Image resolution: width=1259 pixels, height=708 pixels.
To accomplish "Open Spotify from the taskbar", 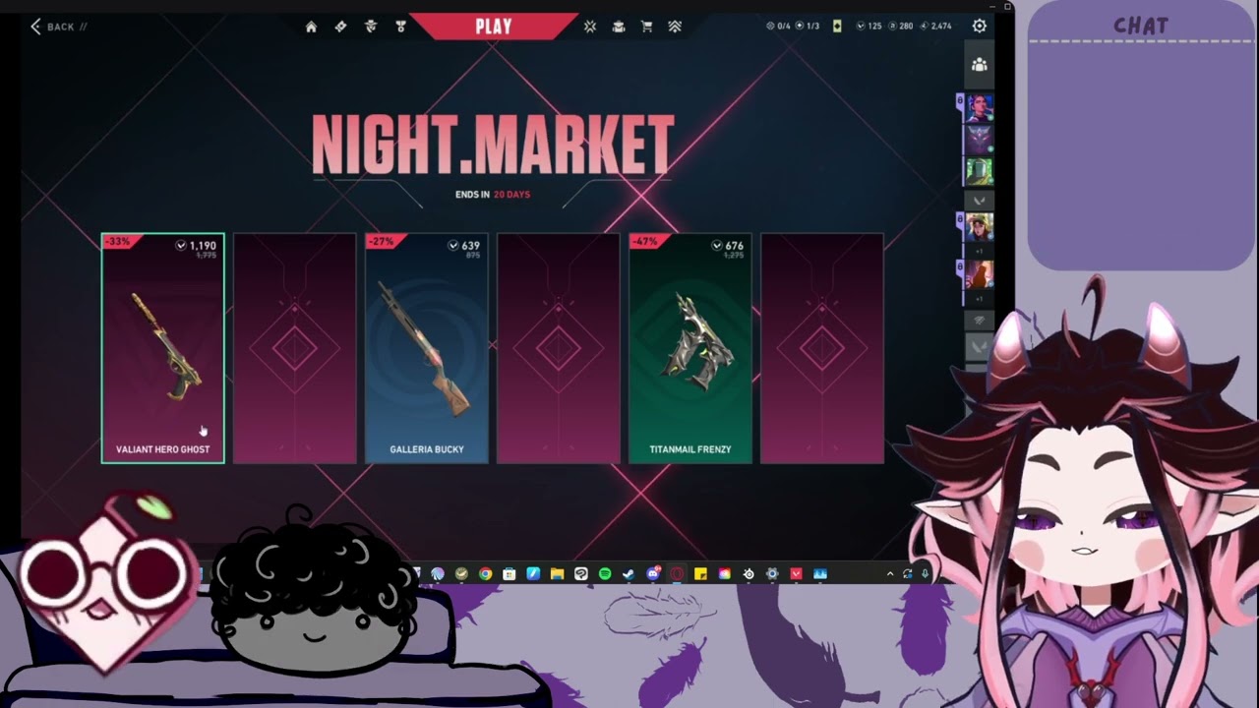I will (605, 573).
